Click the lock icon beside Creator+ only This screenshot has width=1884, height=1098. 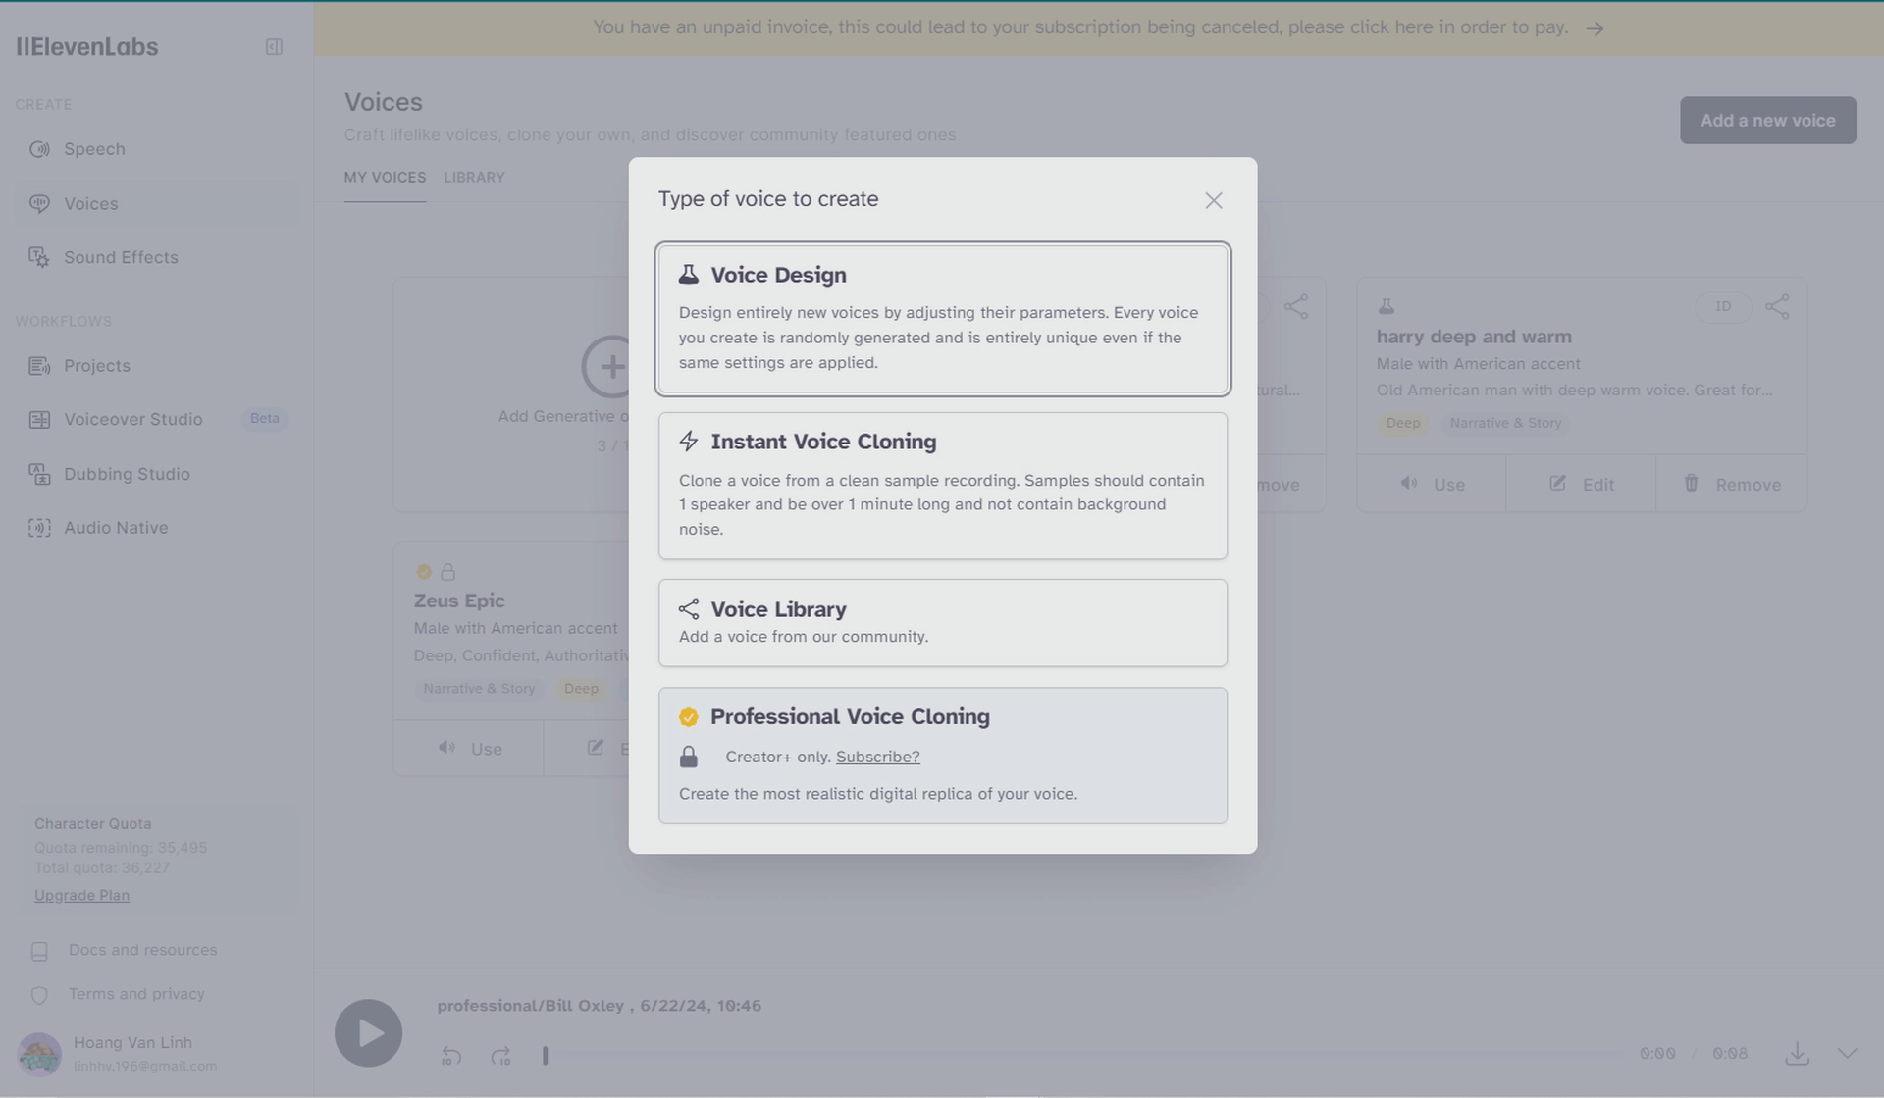[689, 757]
